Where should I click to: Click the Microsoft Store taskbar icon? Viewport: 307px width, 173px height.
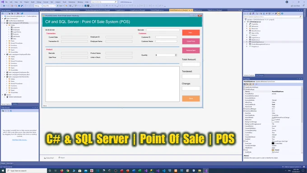click(x=80, y=171)
